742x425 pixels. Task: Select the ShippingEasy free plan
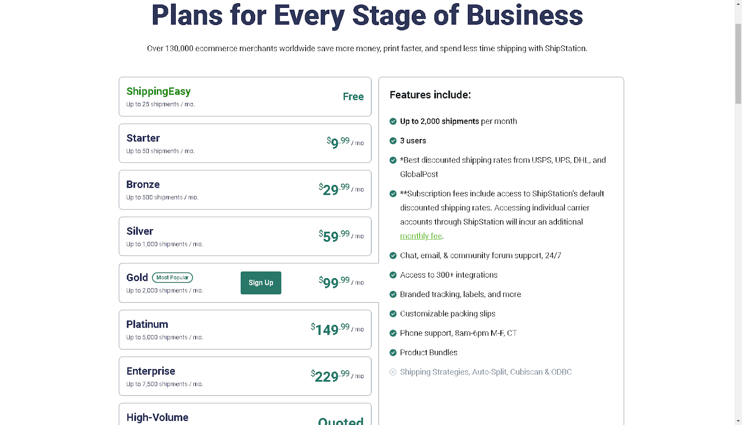tap(245, 97)
